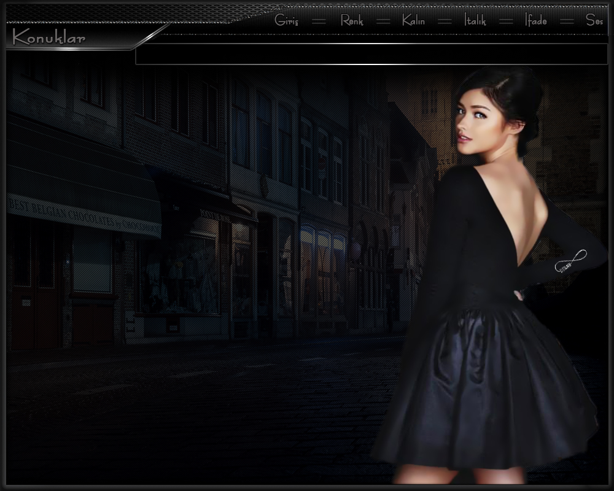Click the mesh-textured strip above Konuklar
This screenshot has width=614, height=491.
(123, 12)
